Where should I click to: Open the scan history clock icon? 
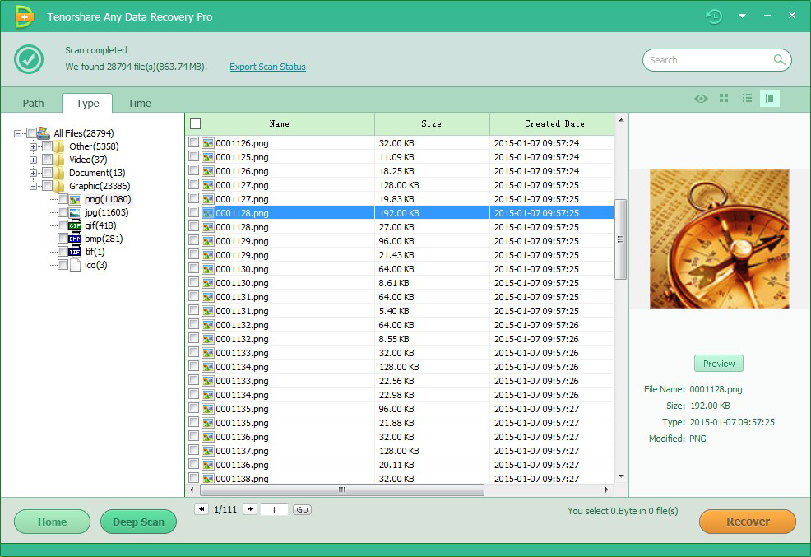pyautogui.click(x=714, y=16)
